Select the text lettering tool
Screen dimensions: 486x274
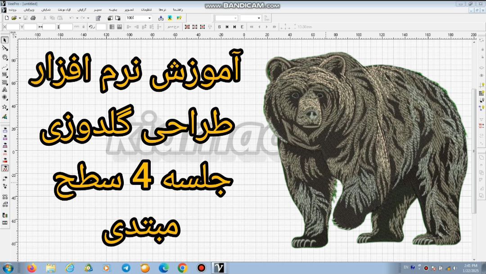click(5, 90)
